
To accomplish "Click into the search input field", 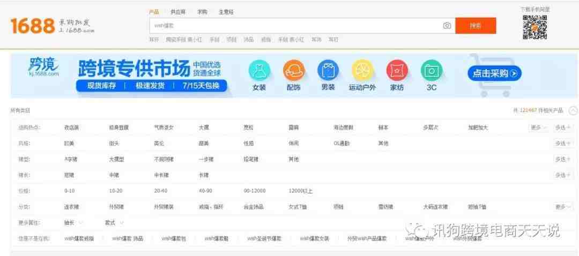I will click(x=295, y=26).
